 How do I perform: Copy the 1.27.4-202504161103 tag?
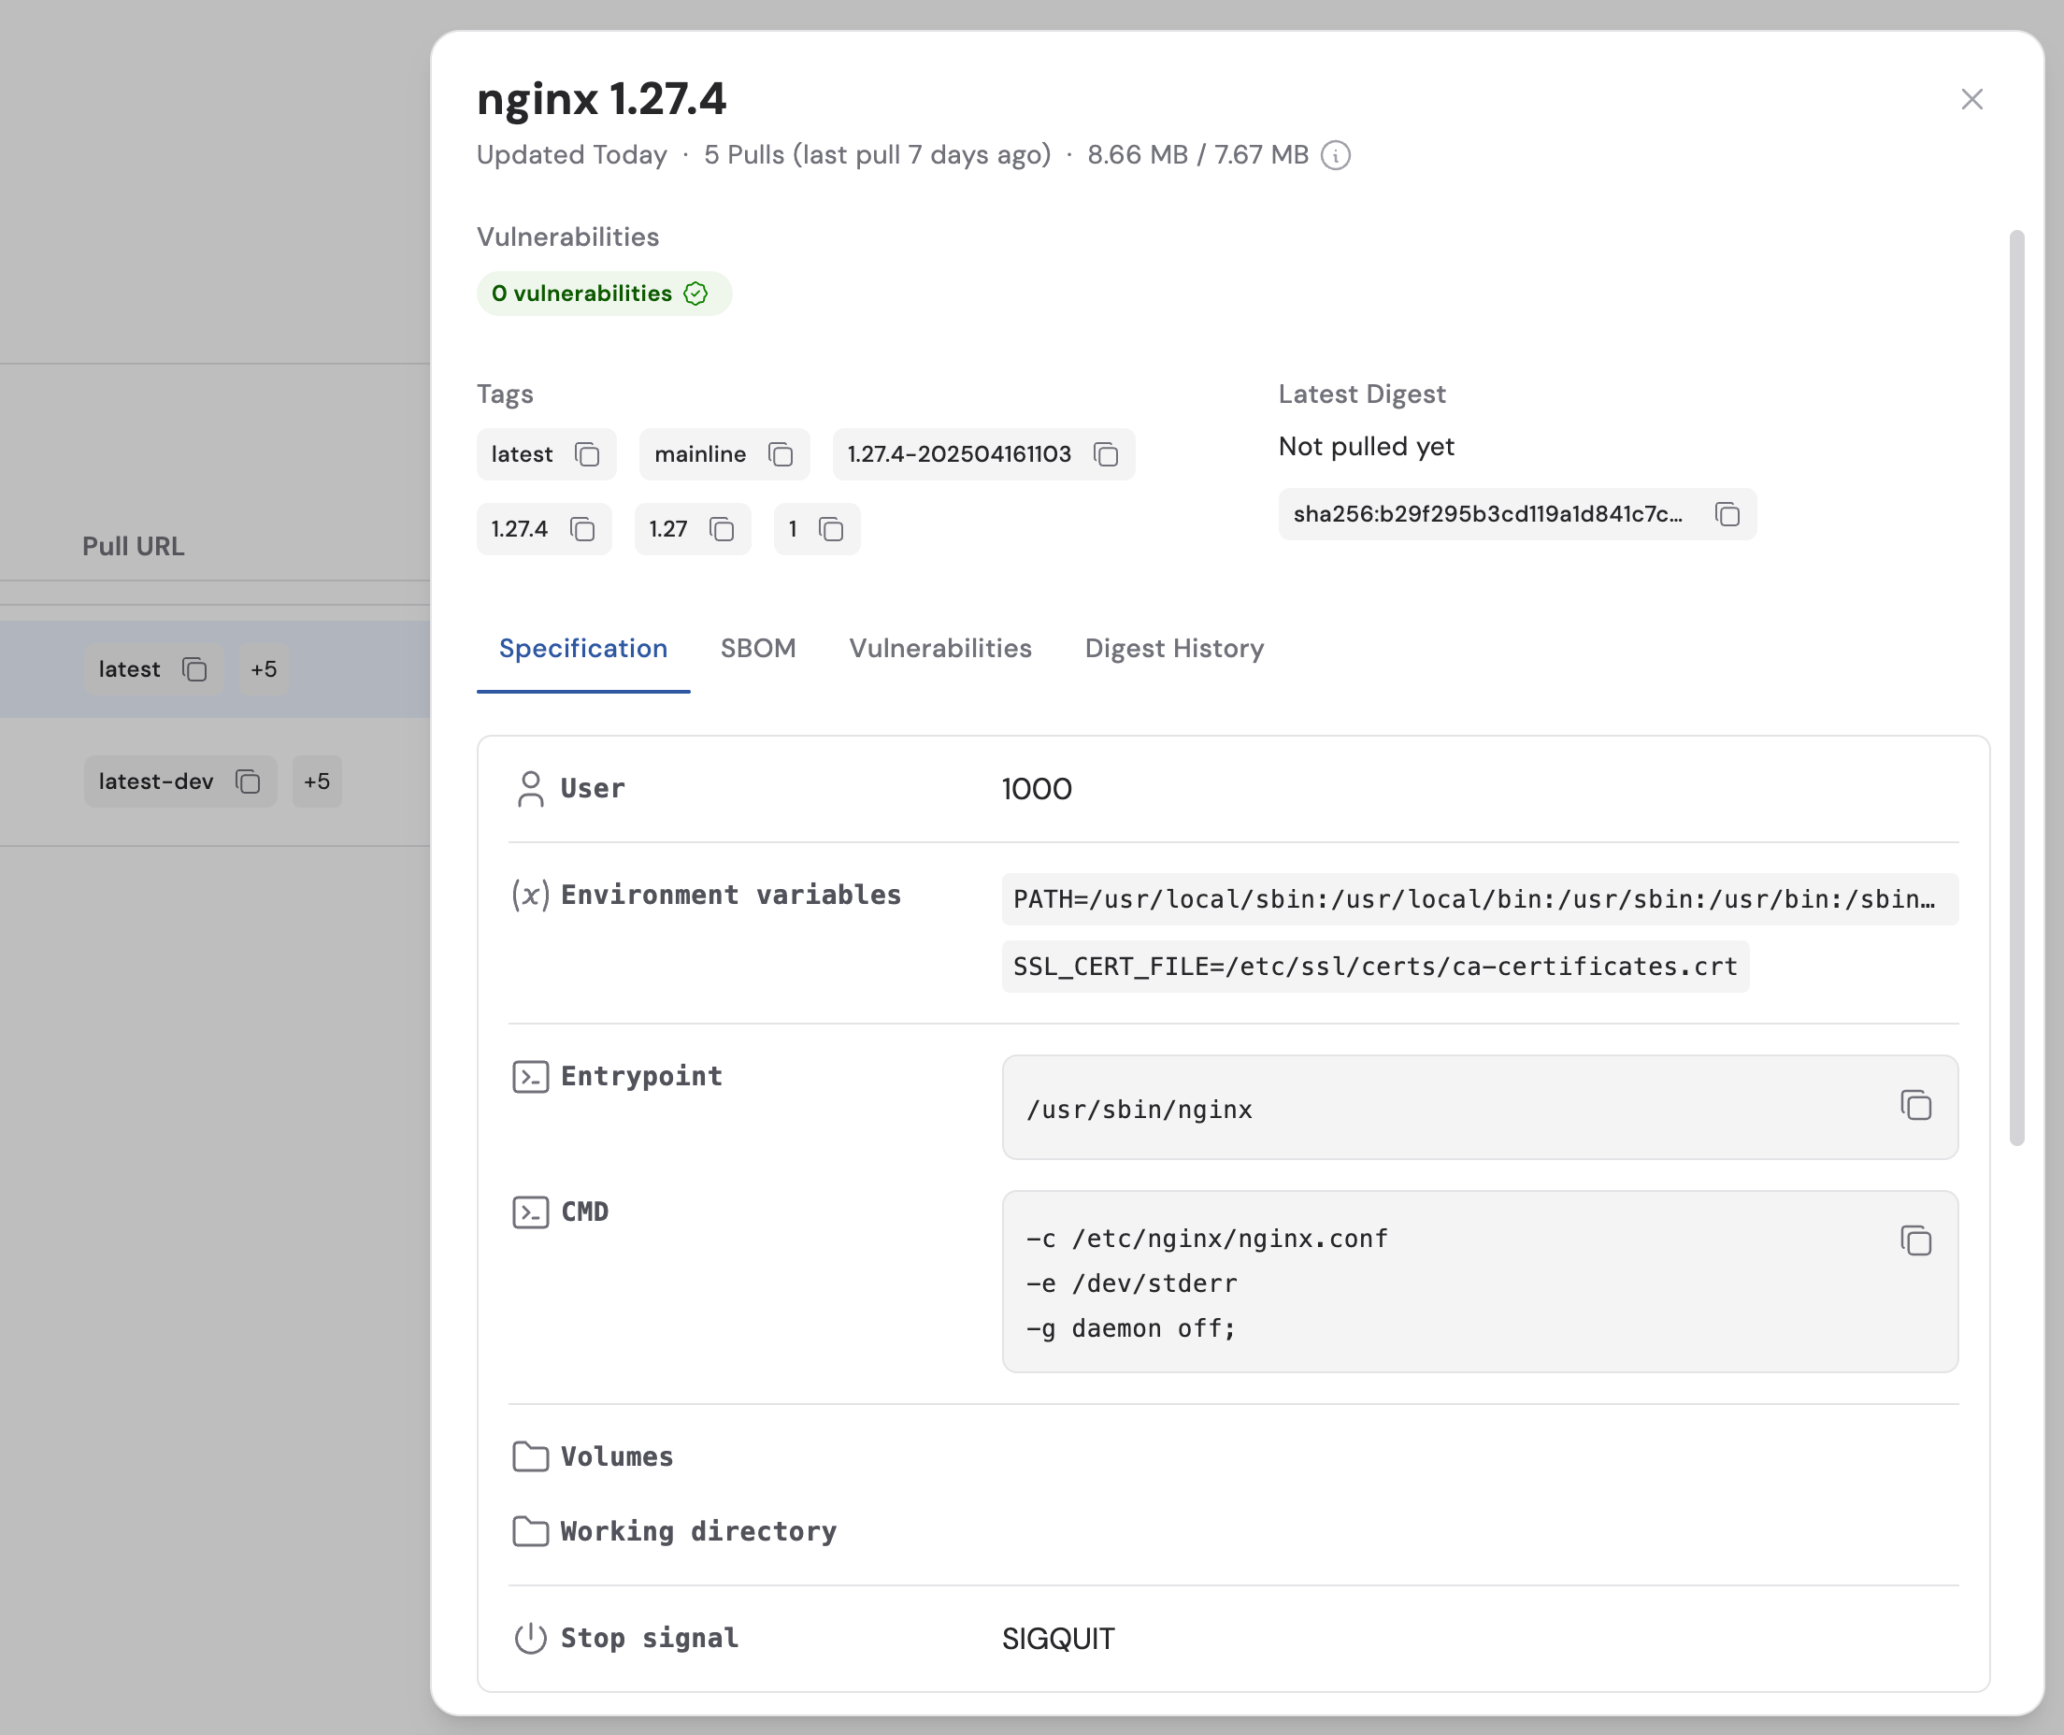click(1106, 454)
